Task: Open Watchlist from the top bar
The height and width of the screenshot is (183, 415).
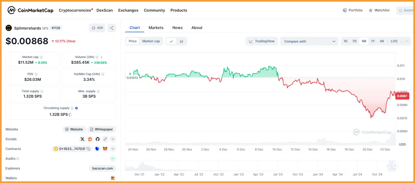Action: (x=379, y=10)
